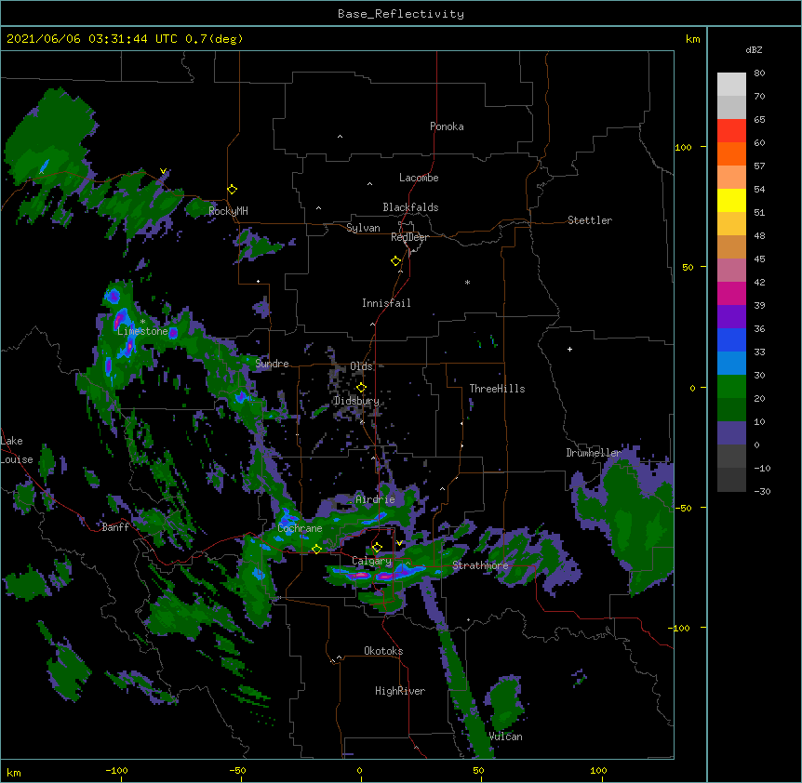Click the RockyMH label

tap(228, 210)
